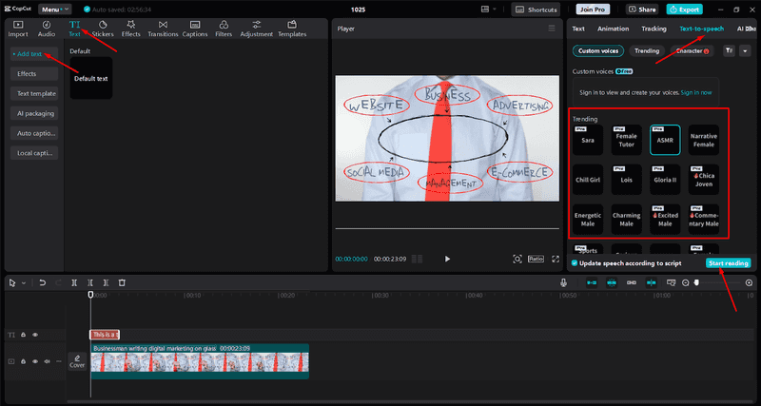
Task: Click the timeline zoom slider handle
Action: click(696, 282)
